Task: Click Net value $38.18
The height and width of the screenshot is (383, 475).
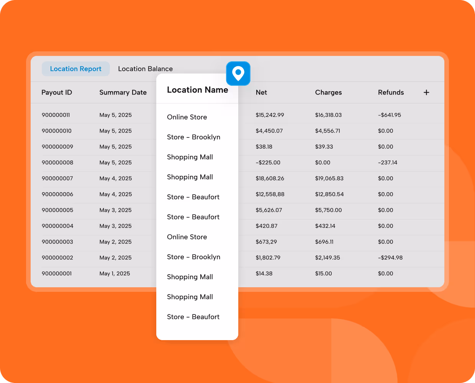Action: [264, 147]
